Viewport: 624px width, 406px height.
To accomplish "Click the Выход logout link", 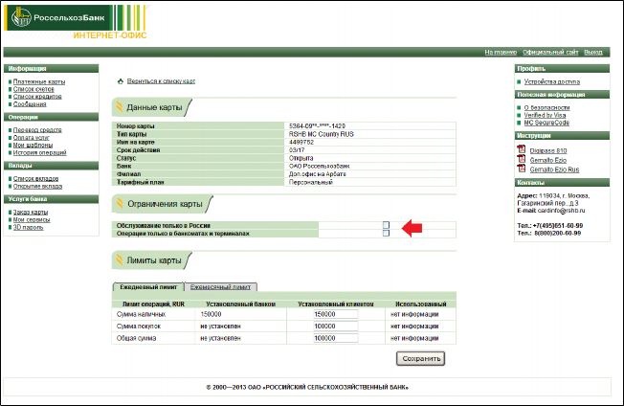I will coord(593,52).
